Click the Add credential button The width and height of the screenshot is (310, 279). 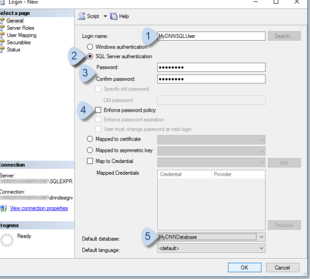pos(284,162)
